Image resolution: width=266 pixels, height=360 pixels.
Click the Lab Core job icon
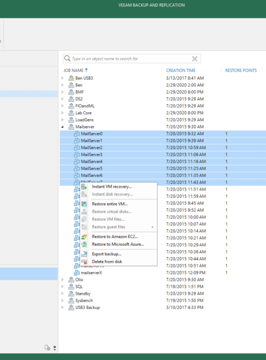click(x=71, y=113)
